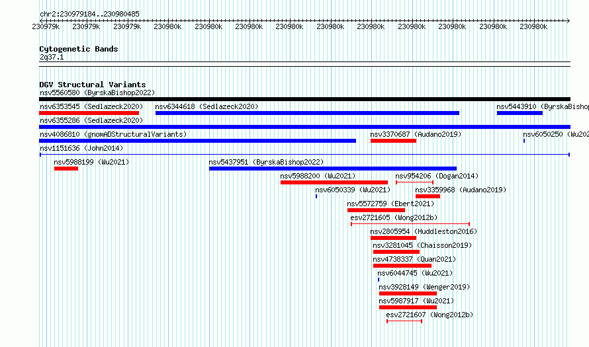Screen dimensions: 589x347
Task: Open nsv5987917 (Wu2021) label
Action: (416, 301)
